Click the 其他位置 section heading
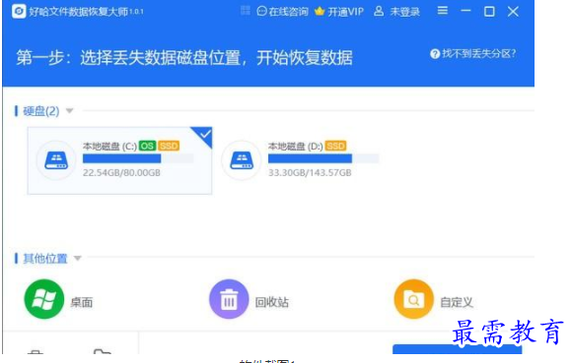 click(45, 259)
